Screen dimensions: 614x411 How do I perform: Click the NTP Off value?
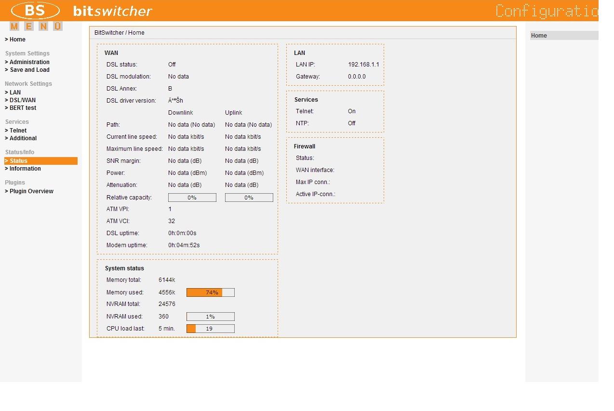coord(352,123)
